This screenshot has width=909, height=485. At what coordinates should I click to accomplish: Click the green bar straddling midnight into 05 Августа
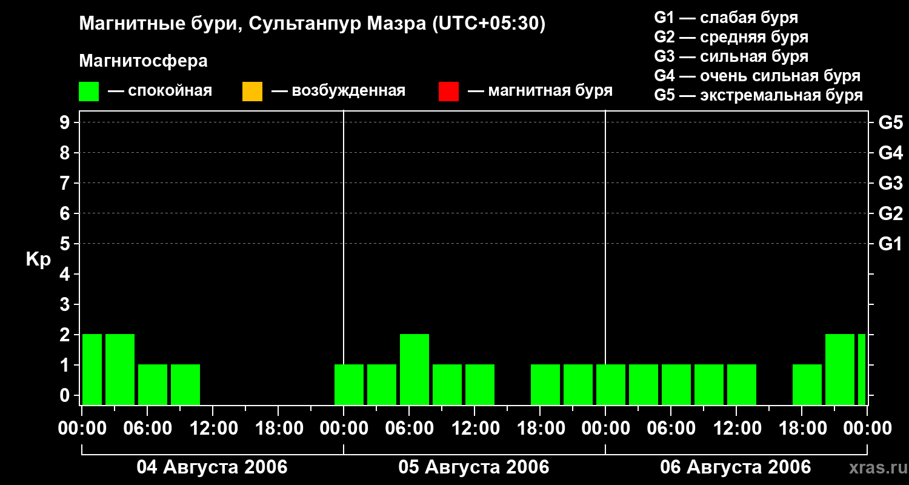click(349, 384)
